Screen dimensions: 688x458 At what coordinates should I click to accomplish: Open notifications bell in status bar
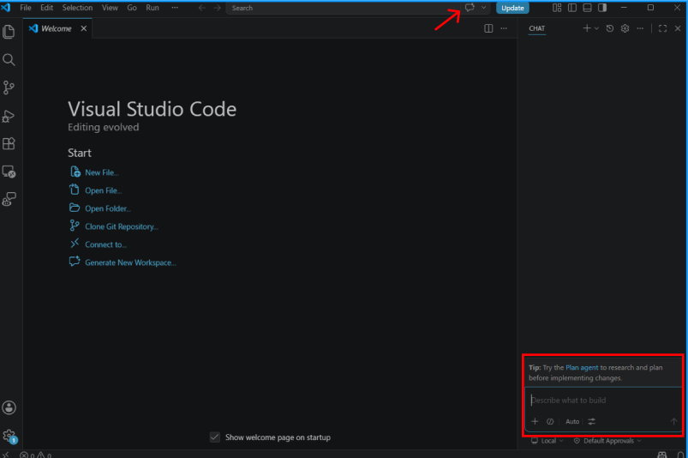(x=680, y=455)
